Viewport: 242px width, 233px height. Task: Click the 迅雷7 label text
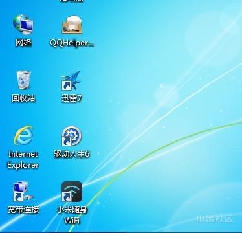coord(72,98)
